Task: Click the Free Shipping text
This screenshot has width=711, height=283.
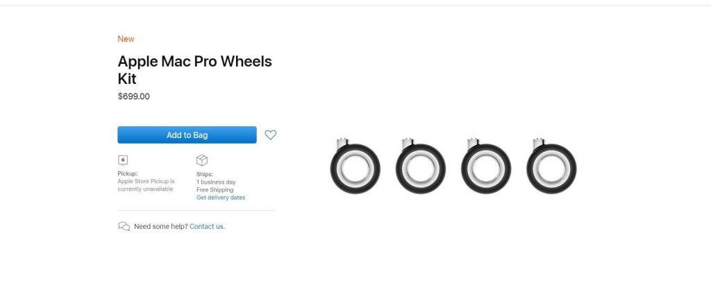Action: click(215, 189)
